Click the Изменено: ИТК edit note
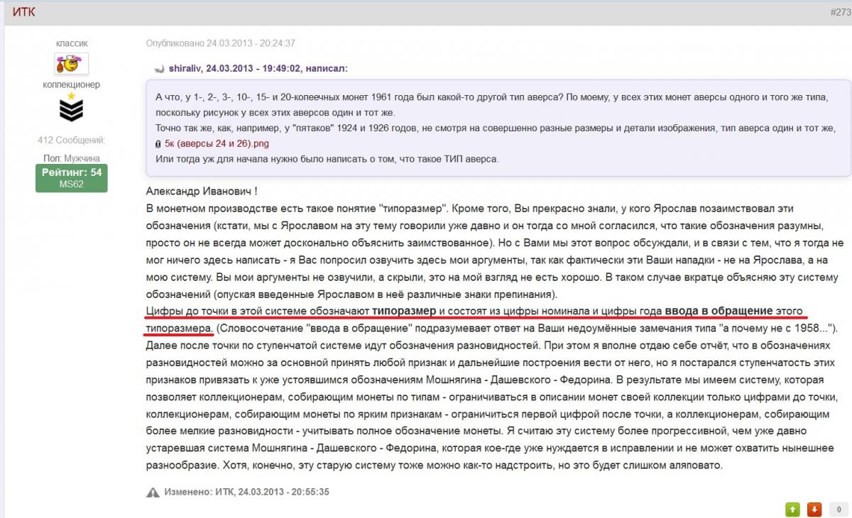852x518 pixels. [246, 492]
